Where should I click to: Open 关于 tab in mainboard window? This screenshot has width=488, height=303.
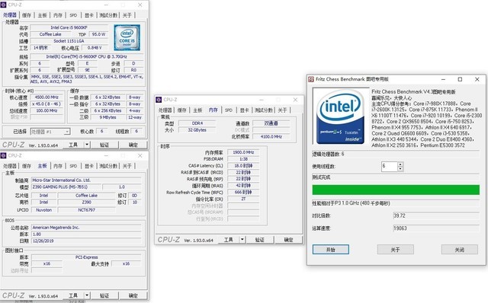127,166
